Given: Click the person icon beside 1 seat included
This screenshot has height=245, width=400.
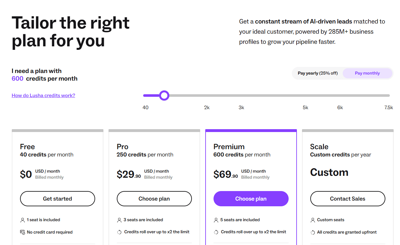Looking at the screenshot, I should (23, 220).
